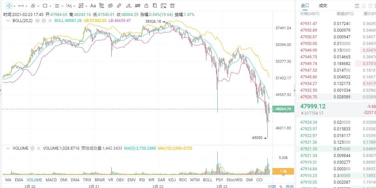Click the chart side panel collapse handle
The height and width of the screenshot is (188, 376).
coord(294,90)
